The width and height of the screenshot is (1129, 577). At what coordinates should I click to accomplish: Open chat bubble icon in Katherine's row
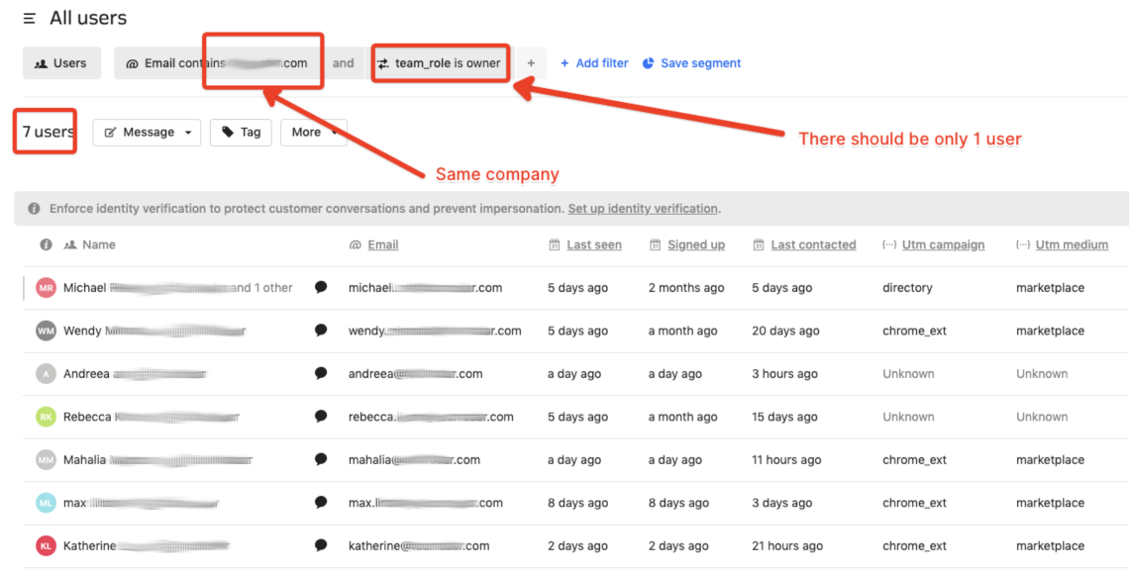[x=321, y=545]
